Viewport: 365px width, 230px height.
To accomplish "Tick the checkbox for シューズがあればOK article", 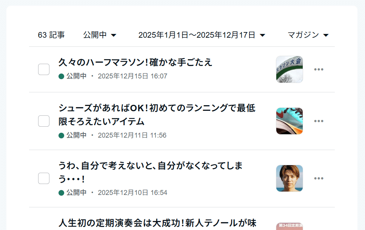I will coord(44,121).
